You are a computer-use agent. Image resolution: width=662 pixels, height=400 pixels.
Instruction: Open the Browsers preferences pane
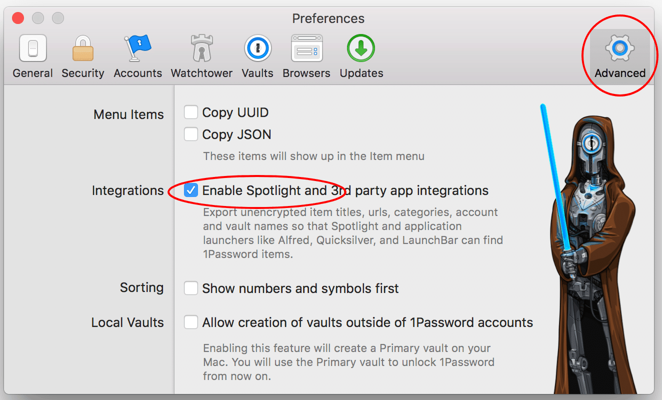306,56
